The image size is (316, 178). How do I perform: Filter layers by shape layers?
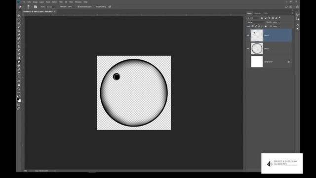[x=273, y=18]
